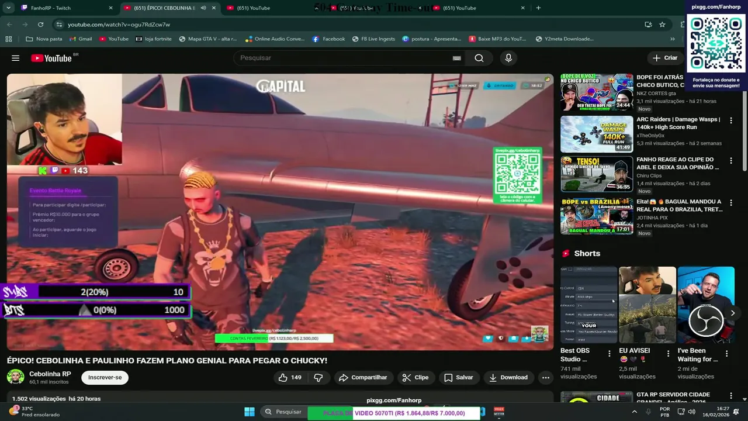Open the Nova pasta bookmark folder
748x421 pixels.
tap(44, 39)
